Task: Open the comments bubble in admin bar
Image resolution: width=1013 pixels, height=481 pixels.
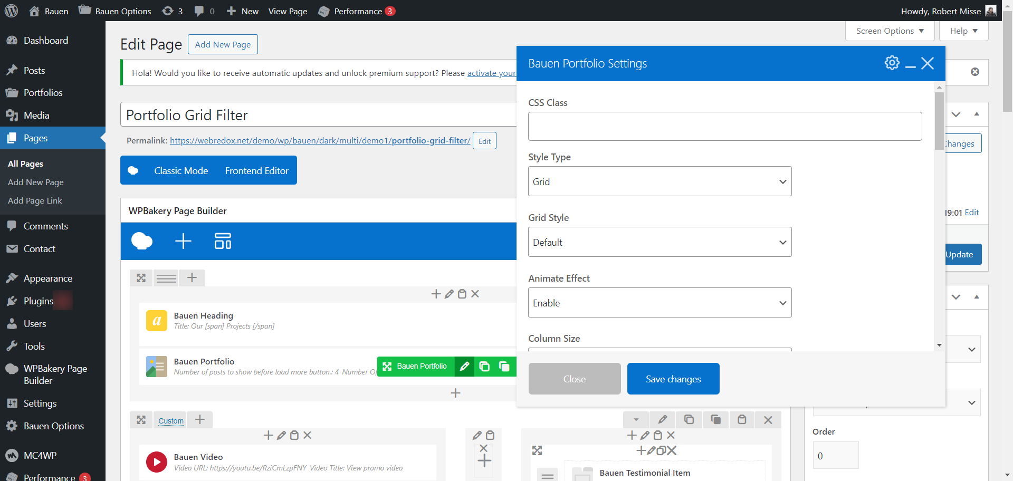Action: [204, 11]
